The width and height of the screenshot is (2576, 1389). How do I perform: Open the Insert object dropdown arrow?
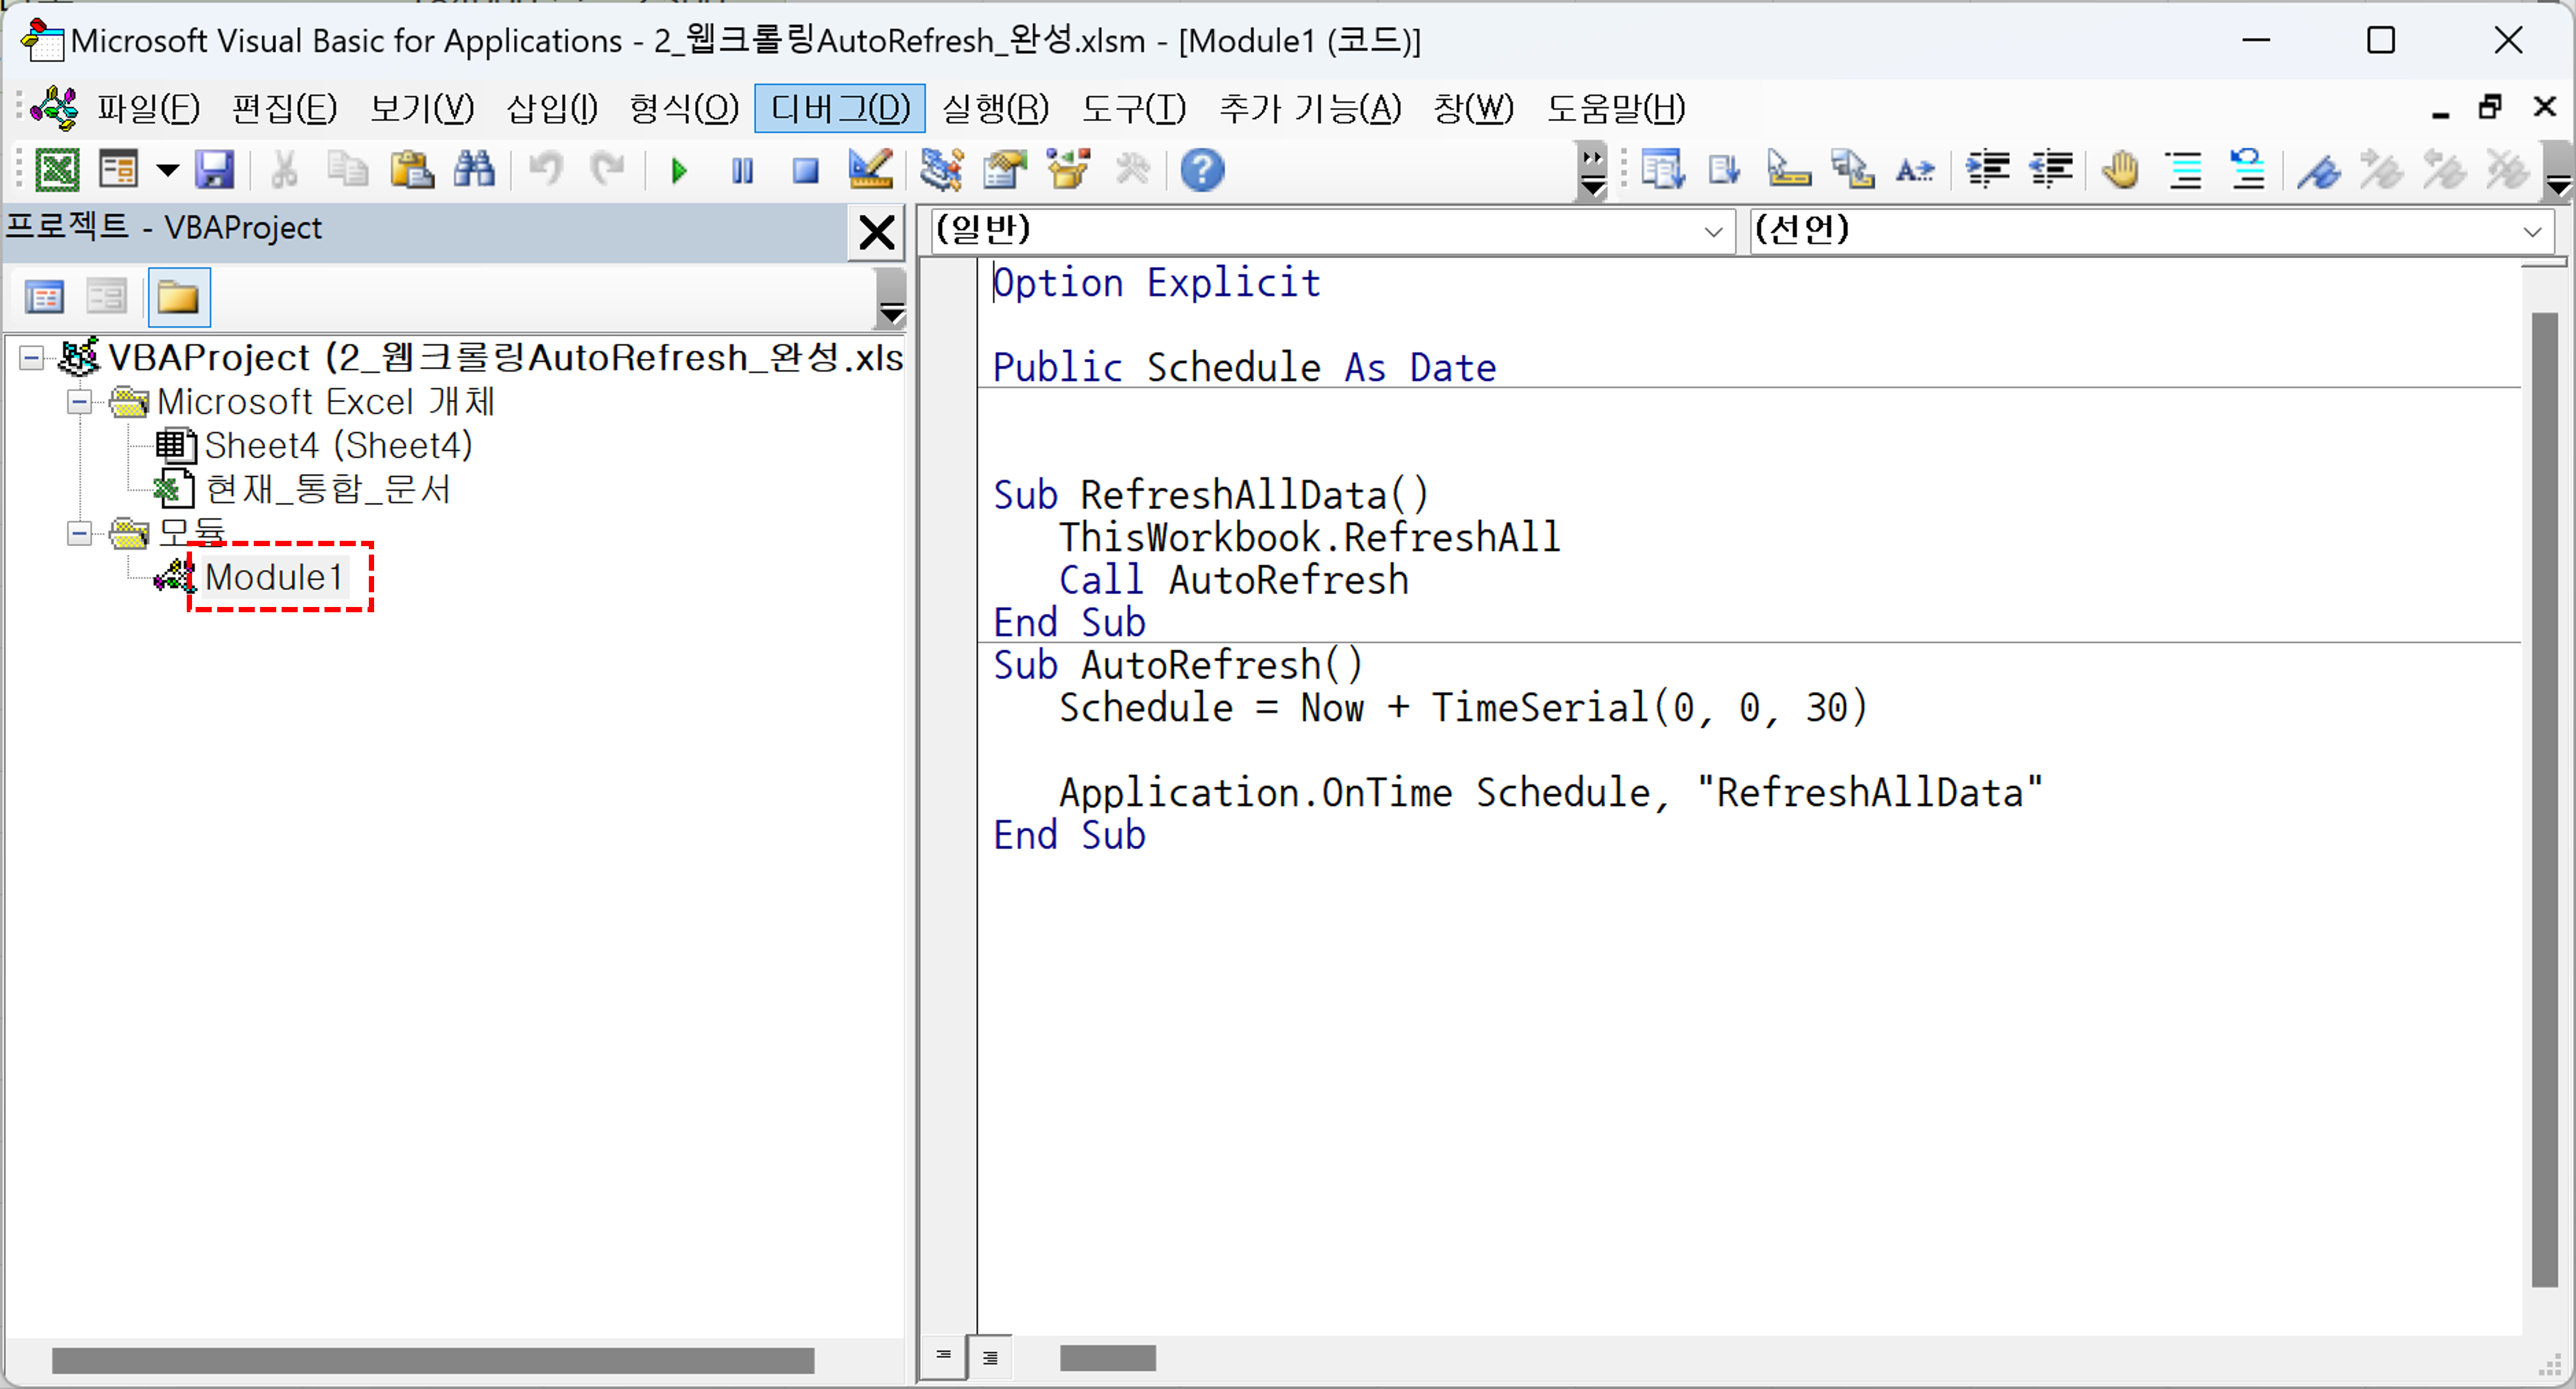(167, 170)
